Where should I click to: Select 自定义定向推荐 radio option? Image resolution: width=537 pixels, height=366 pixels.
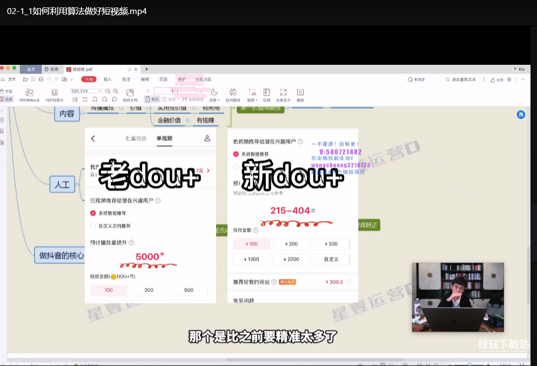pyautogui.click(x=93, y=226)
